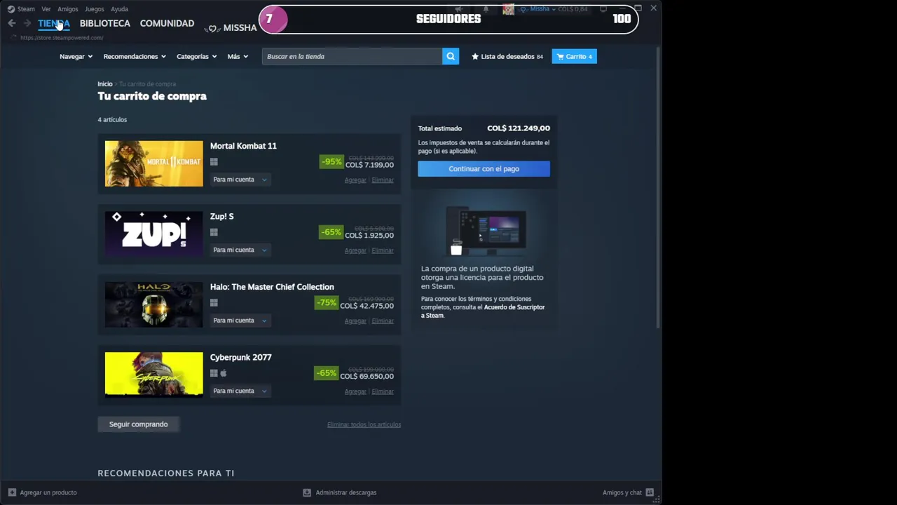Click the shopping bag illustration

pos(457,248)
